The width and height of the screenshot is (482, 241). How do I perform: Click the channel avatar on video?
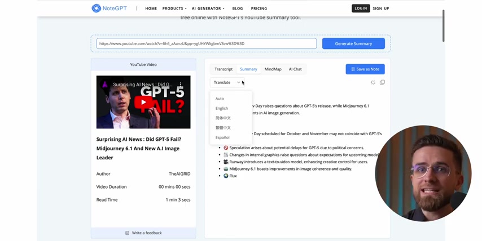[105, 84]
